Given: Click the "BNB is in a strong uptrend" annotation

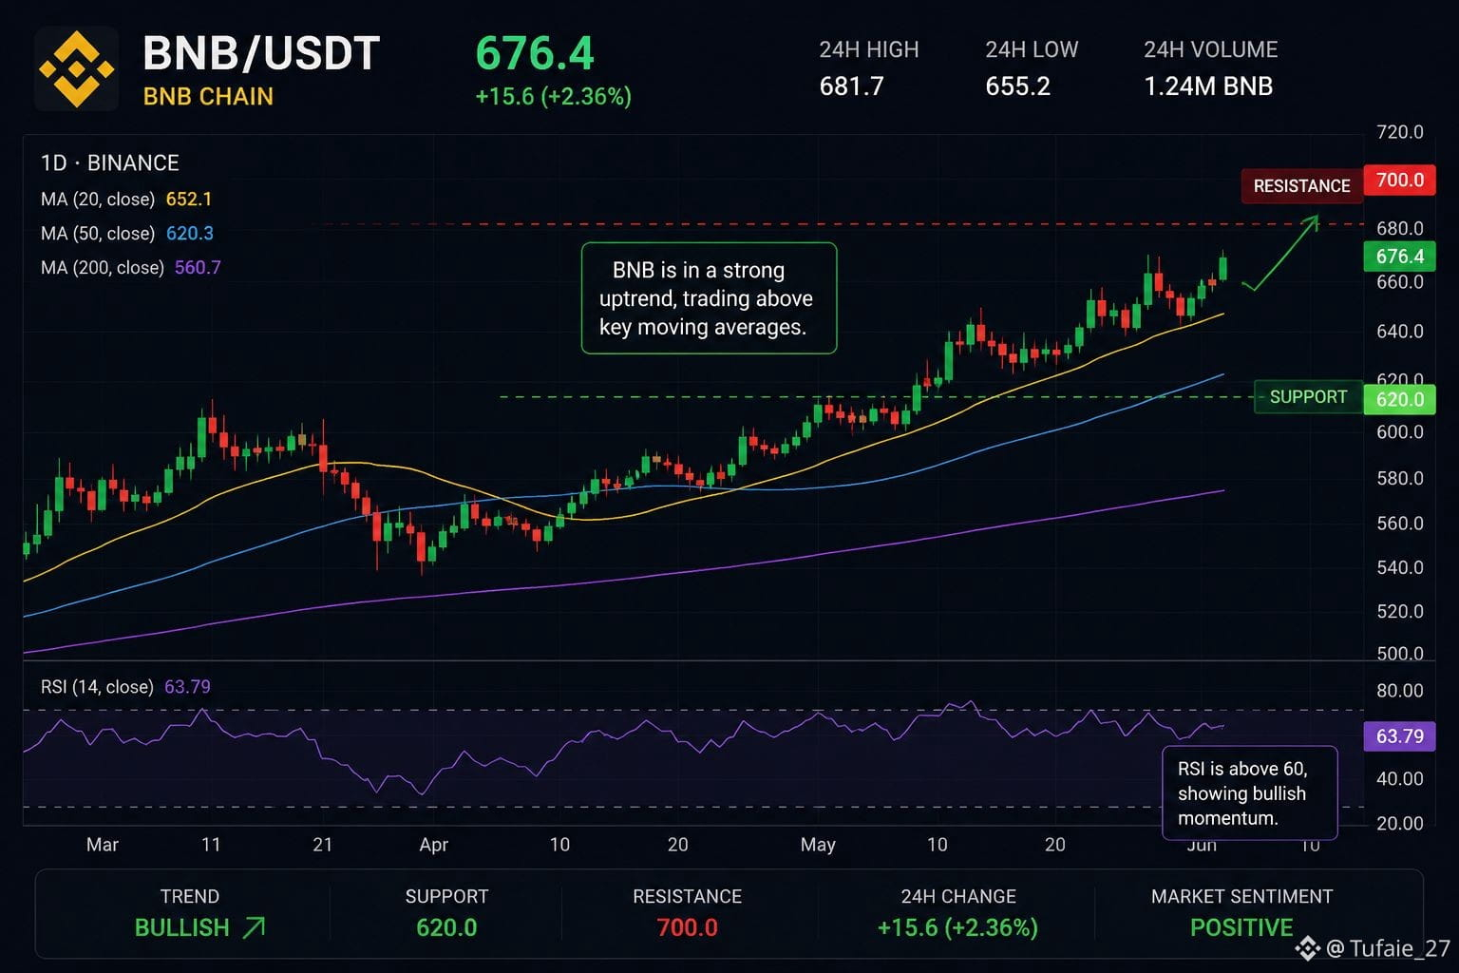Looking at the screenshot, I should pos(709,298).
